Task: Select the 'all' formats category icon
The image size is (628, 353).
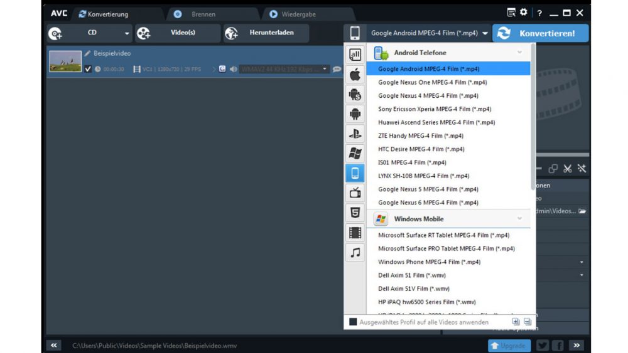Action: click(x=355, y=55)
